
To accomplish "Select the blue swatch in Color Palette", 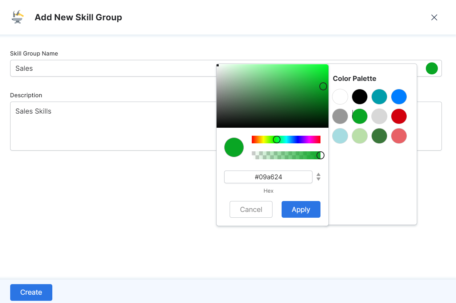I will 399,97.
